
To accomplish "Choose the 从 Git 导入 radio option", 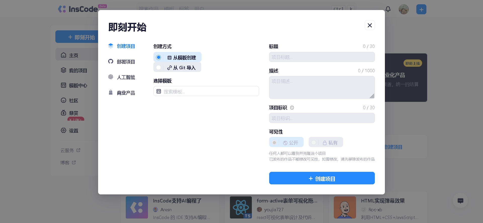I will pyautogui.click(x=158, y=67).
